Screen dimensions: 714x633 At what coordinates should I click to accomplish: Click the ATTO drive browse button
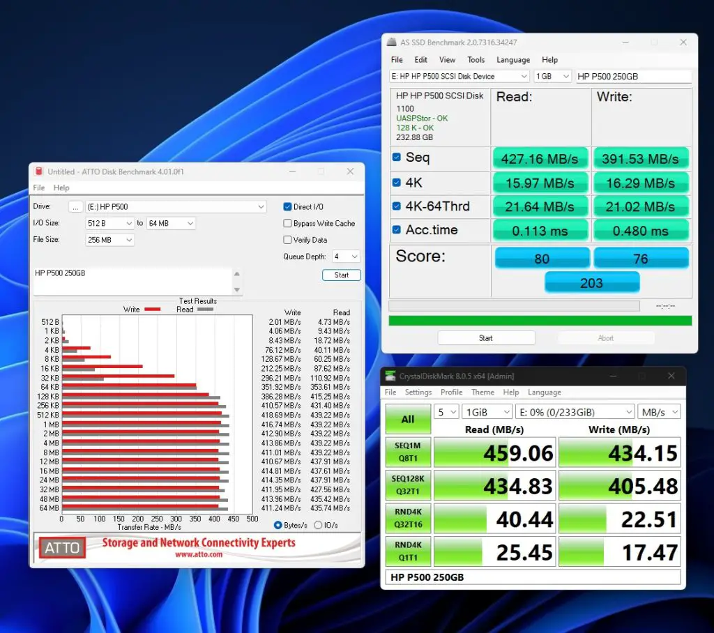pos(75,207)
